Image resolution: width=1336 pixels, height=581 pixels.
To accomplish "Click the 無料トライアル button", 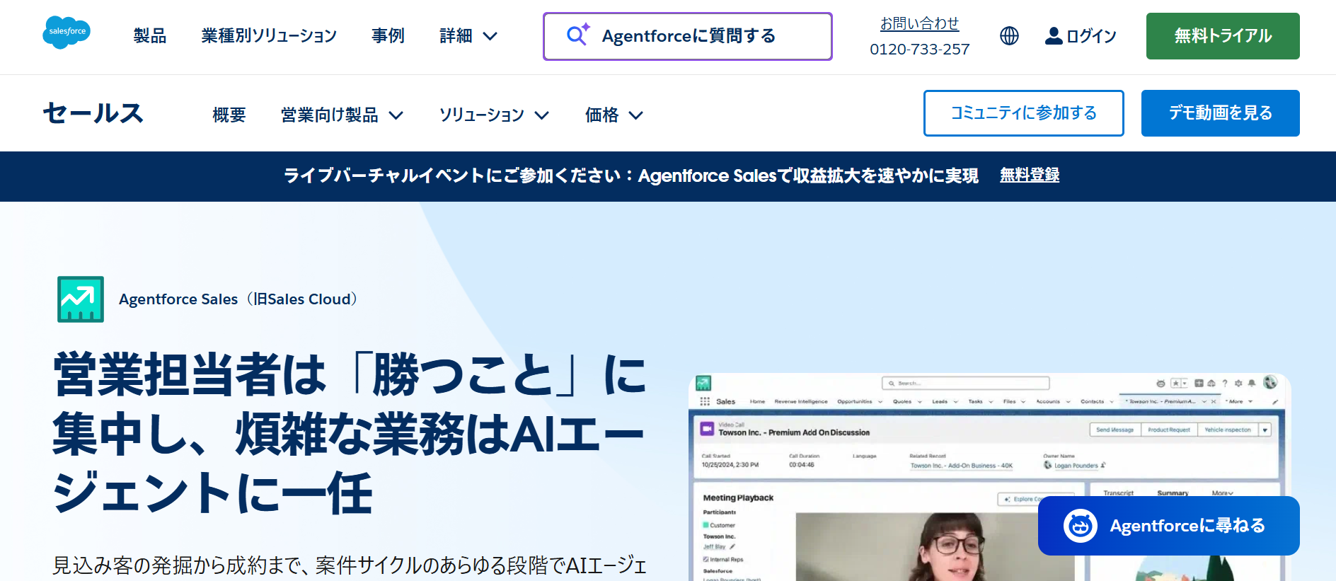I will point(1223,36).
